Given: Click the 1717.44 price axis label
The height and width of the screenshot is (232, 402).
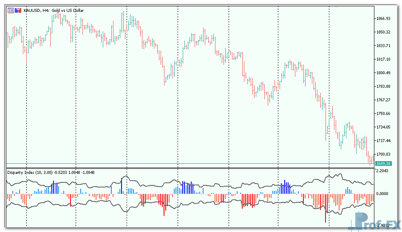Looking at the screenshot, I should click(383, 141).
